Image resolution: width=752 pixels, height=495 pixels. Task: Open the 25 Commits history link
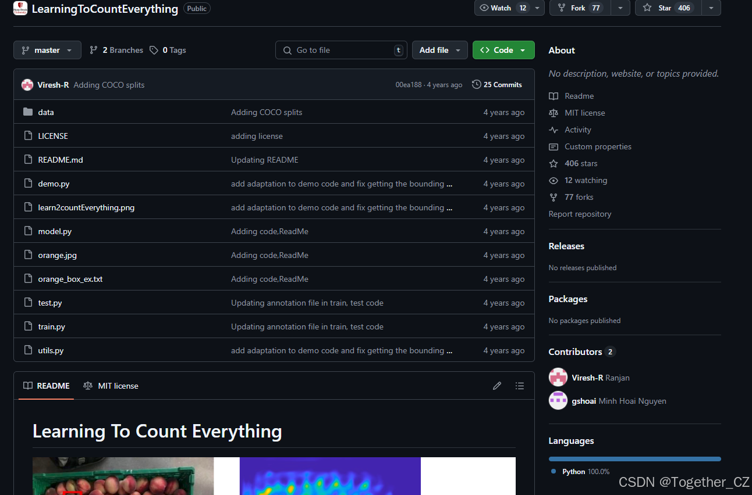point(503,84)
